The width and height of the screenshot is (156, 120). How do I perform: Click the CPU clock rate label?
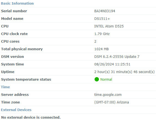coord(14,34)
